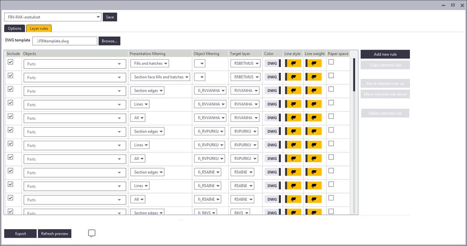Open line style for All fi_RVPURKU row
The image size is (467, 246).
(293, 159)
